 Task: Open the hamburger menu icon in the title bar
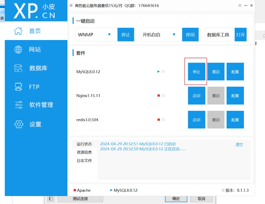click(x=240, y=5)
